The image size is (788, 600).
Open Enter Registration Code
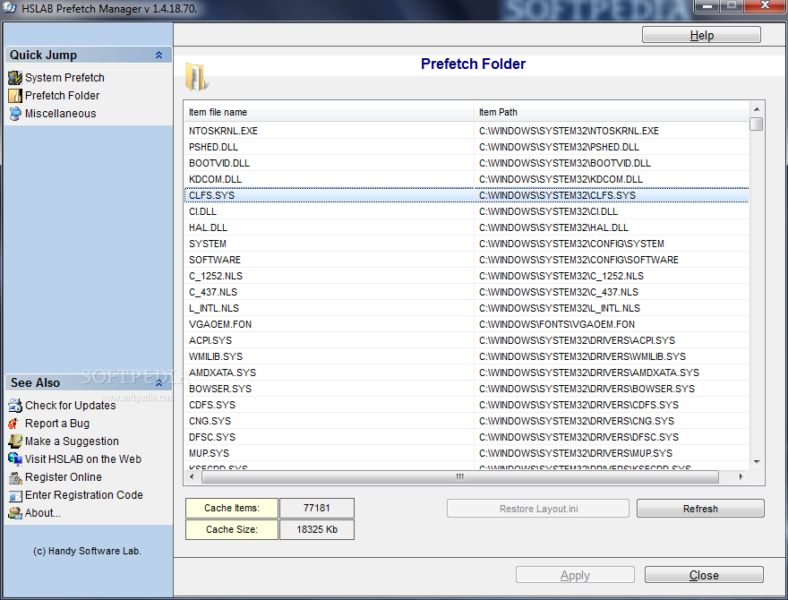(84, 495)
